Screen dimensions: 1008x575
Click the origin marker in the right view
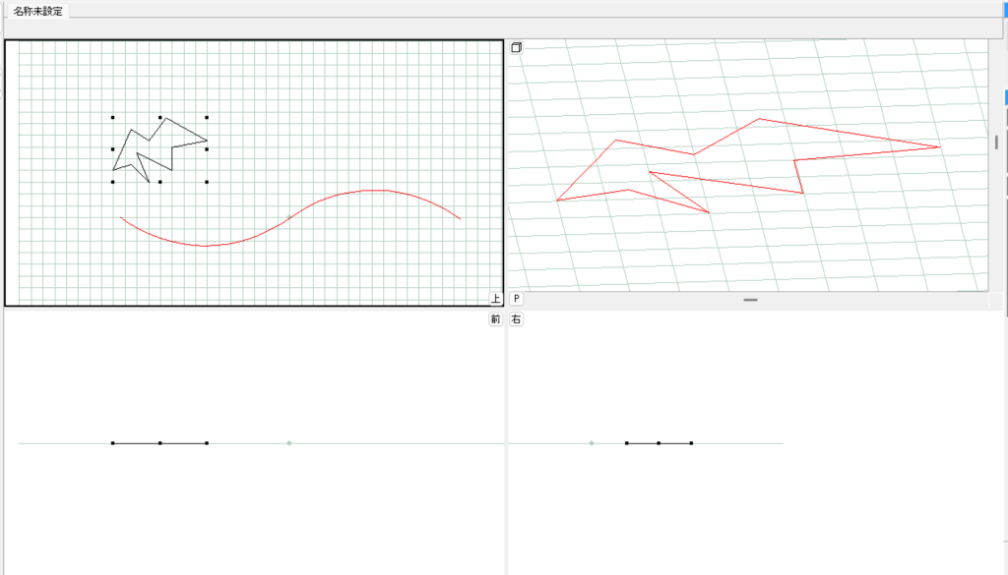[592, 443]
